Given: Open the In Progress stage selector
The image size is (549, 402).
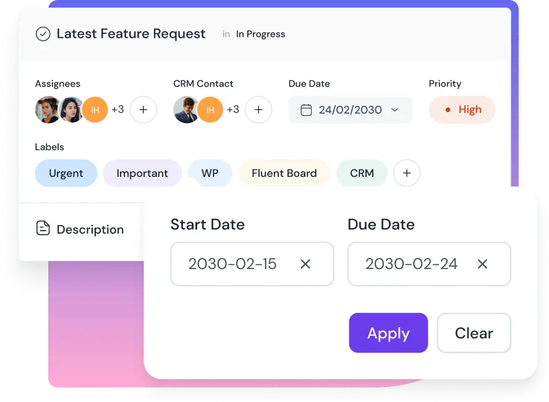Looking at the screenshot, I should point(260,34).
